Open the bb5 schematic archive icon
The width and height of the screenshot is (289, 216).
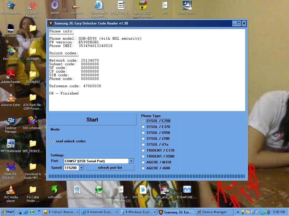click(33, 123)
